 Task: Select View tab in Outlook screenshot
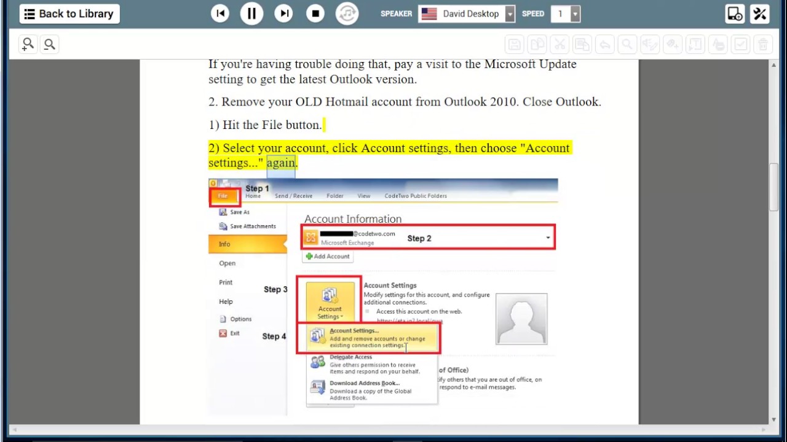click(364, 196)
